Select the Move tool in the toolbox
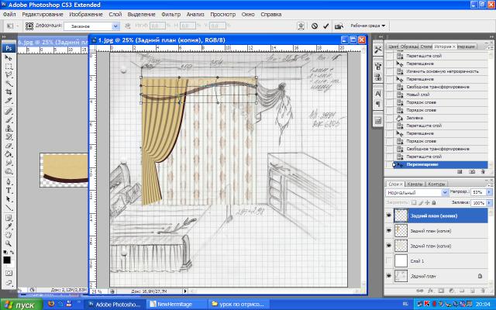Screen dimensions: 496x310 point(9,57)
